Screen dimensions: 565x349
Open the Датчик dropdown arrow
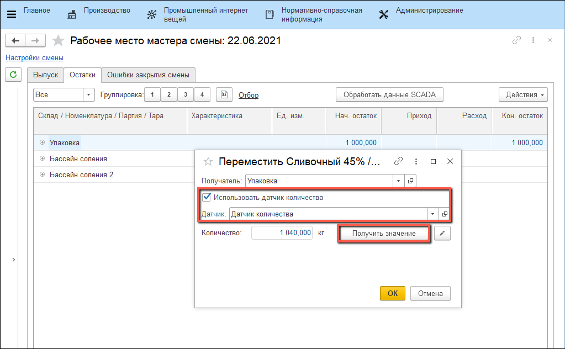pyautogui.click(x=432, y=214)
